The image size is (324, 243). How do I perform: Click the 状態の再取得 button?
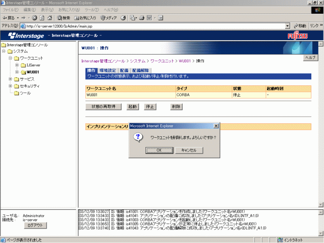pyautogui.click(x=103, y=107)
